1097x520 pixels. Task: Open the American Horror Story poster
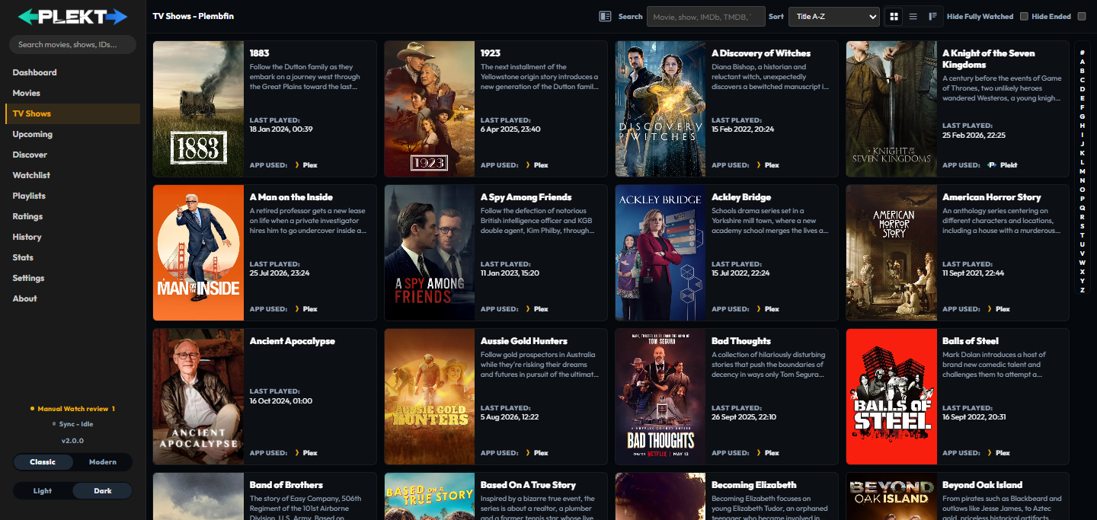click(891, 253)
